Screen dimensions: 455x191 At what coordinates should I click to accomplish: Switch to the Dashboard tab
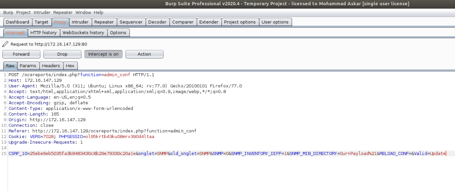click(17, 22)
